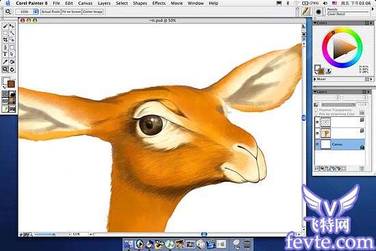Enable Preserve Transparency checkbox
Image resolution: width=376 pixels, height=251 pixels.
click(317, 109)
